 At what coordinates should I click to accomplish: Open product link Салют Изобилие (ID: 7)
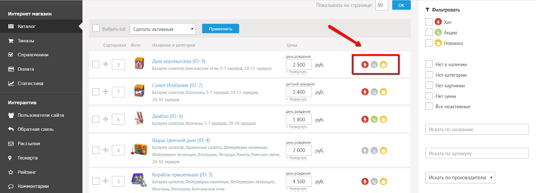click(x=177, y=85)
